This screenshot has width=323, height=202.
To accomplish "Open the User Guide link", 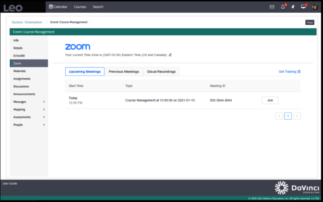I will pos(10,183).
